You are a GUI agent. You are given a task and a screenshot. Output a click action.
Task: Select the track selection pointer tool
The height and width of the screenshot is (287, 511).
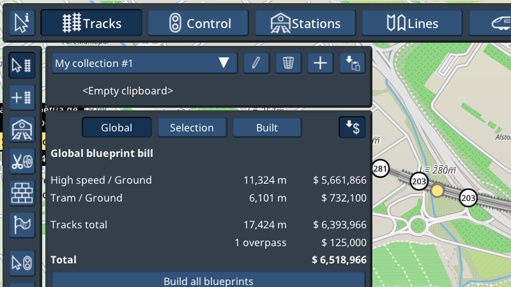[x=22, y=65]
